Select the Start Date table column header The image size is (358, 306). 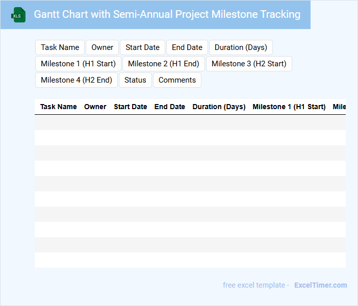[131, 107]
